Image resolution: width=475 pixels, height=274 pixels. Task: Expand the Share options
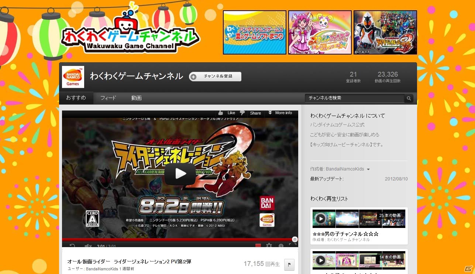255,113
